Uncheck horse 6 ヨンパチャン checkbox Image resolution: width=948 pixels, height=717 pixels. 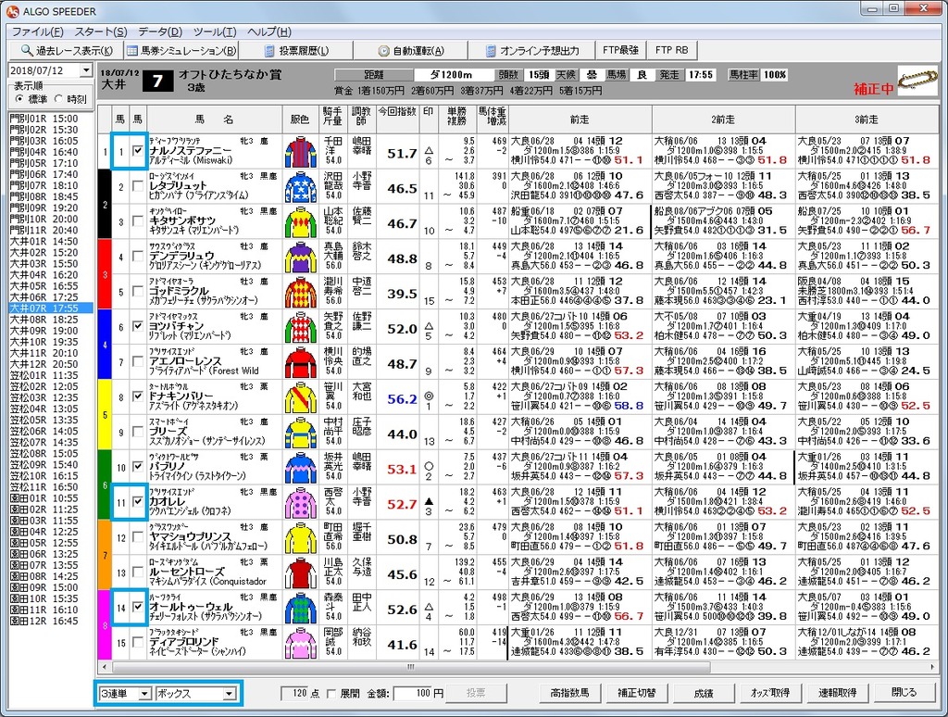tap(138, 326)
